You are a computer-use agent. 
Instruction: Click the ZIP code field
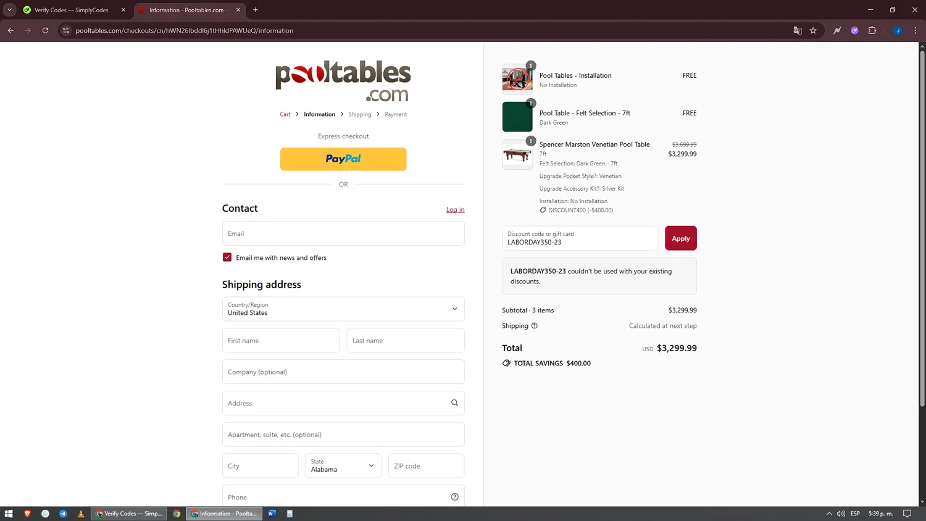426,465
